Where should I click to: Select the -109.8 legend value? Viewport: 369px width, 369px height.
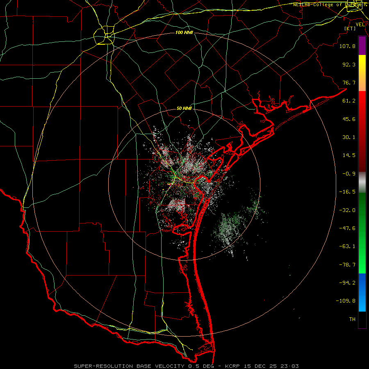346,301
